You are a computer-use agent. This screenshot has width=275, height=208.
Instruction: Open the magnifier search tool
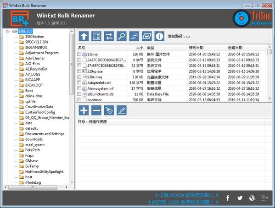click(122, 36)
